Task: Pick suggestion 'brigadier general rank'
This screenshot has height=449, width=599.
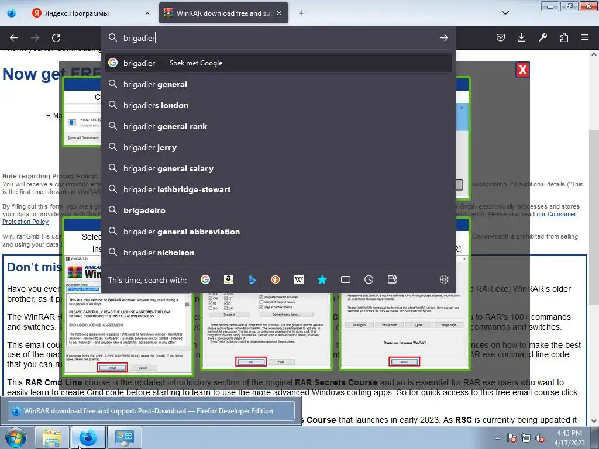Action: pos(278,126)
